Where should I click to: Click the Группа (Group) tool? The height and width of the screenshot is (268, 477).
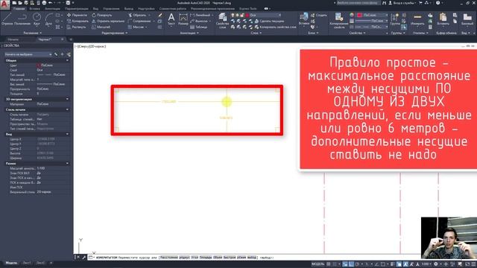click(x=395, y=19)
